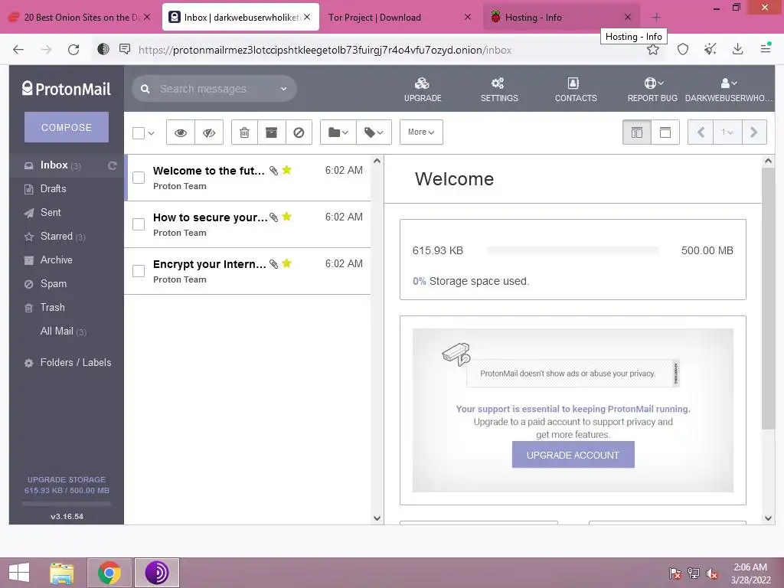Unstar the 'How to secure your...' message
The image size is (784, 588).
click(286, 217)
